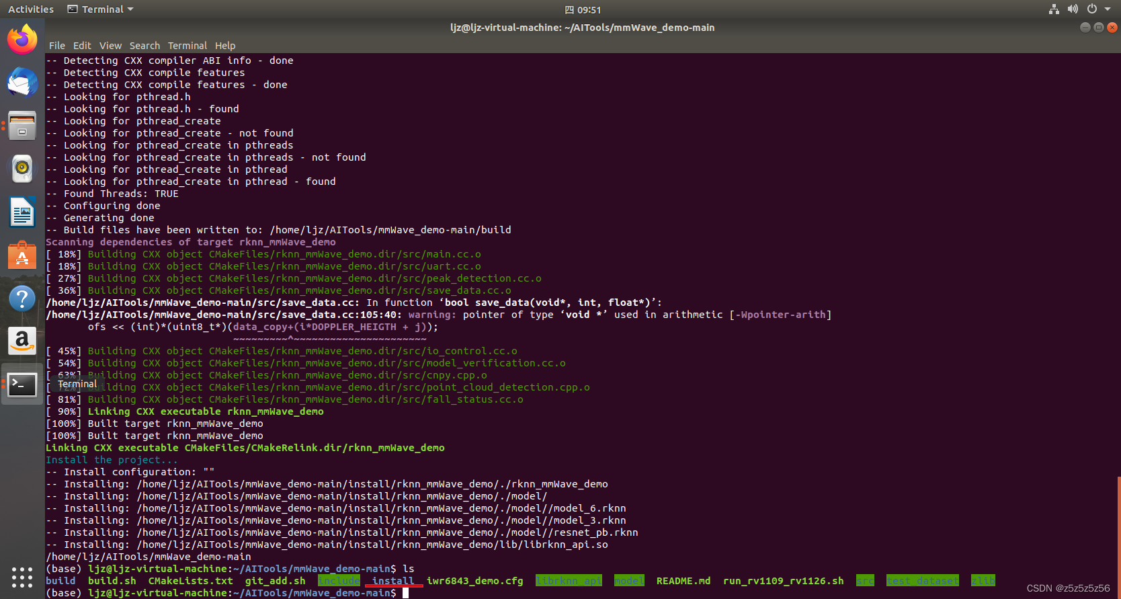Screen dimensions: 1121x599
Task: Click git_add.sh in the listing
Action: pos(276,581)
